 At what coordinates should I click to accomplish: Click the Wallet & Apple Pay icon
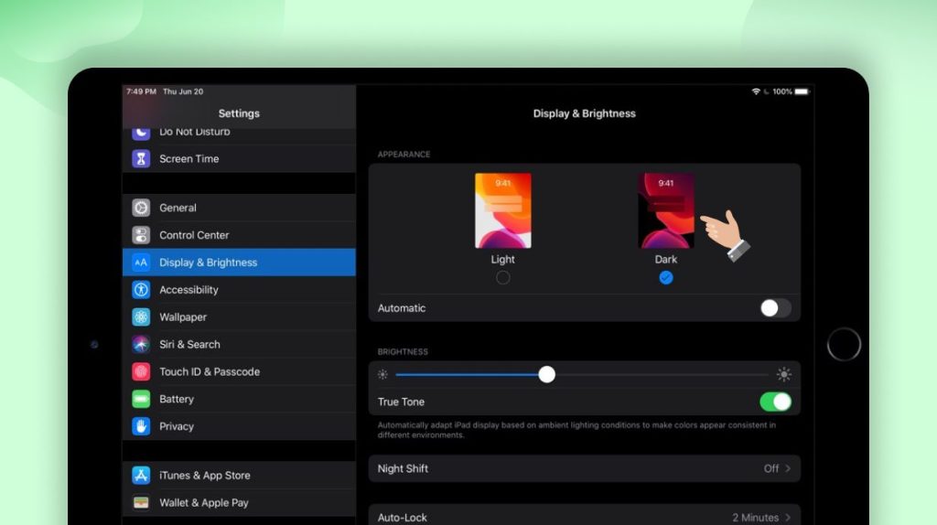click(141, 503)
